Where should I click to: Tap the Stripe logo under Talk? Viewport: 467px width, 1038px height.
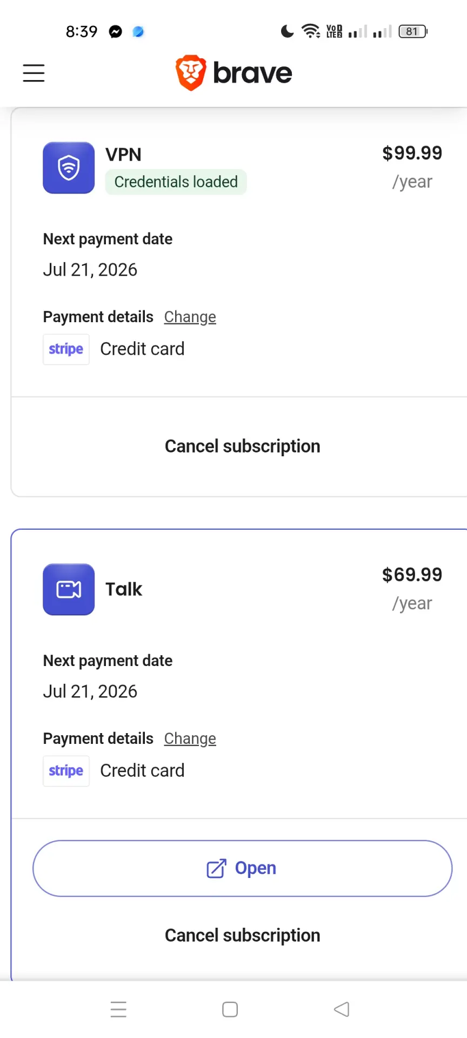(x=66, y=771)
